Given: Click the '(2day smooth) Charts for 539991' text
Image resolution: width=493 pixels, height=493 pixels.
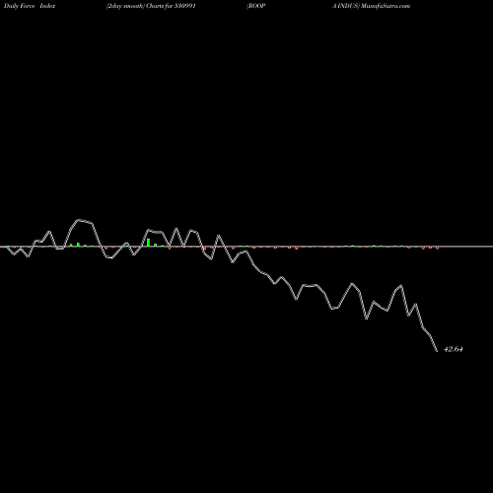Looking at the screenshot, I should point(151,6).
